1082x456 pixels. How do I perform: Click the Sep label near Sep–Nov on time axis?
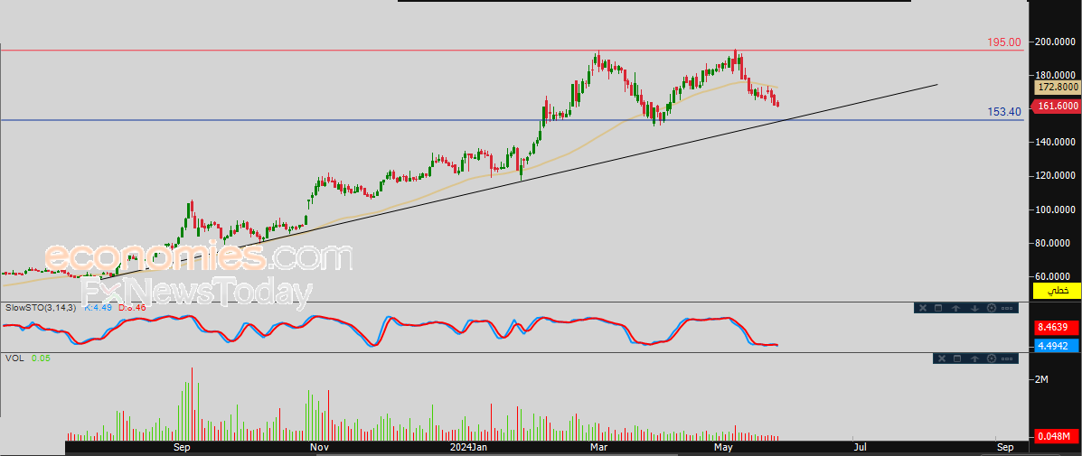183,448
